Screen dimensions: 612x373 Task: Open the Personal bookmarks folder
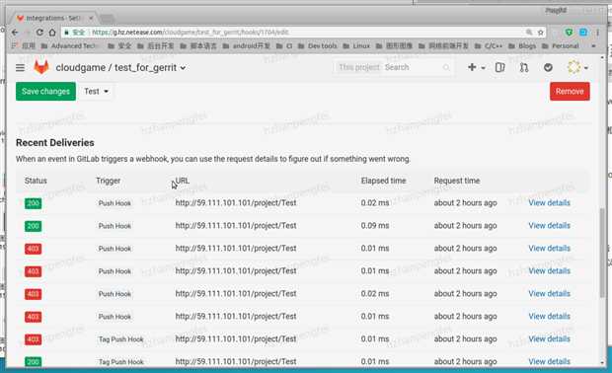(561, 46)
